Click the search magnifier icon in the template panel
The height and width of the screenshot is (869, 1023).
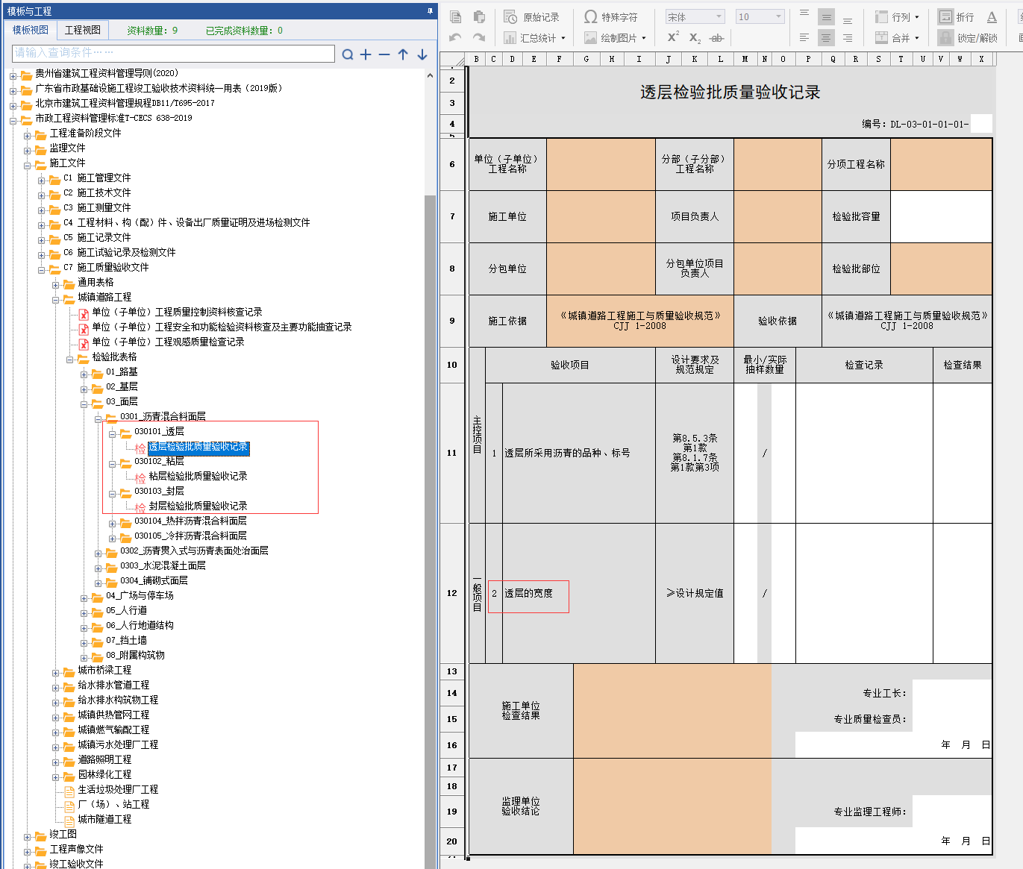[348, 54]
